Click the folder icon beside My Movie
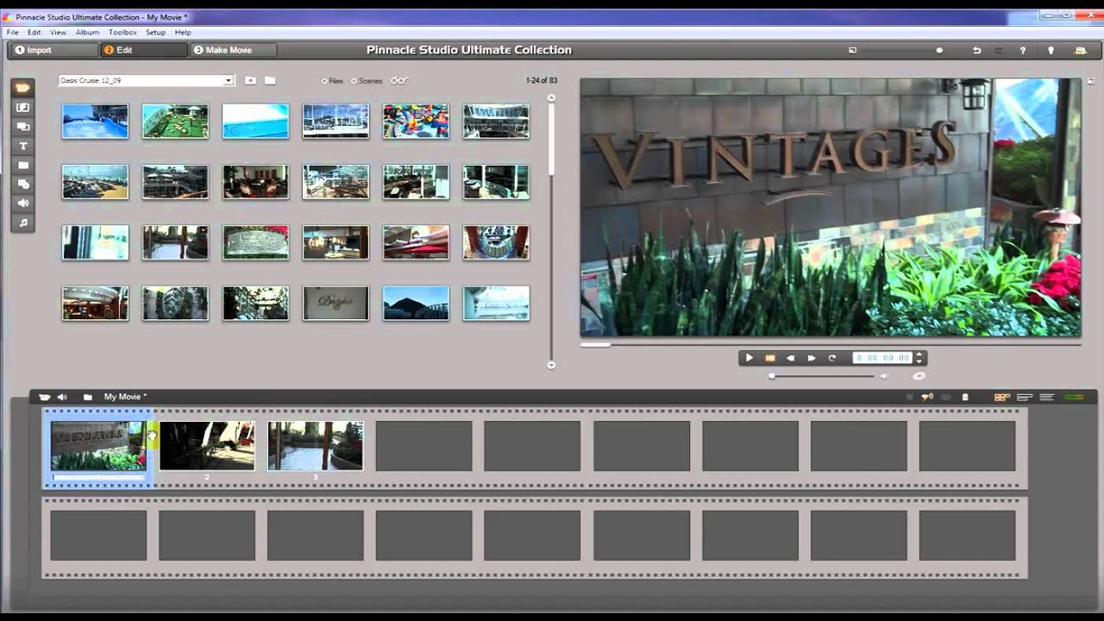This screenshot has height=621, width=1104. click(88, 397)
